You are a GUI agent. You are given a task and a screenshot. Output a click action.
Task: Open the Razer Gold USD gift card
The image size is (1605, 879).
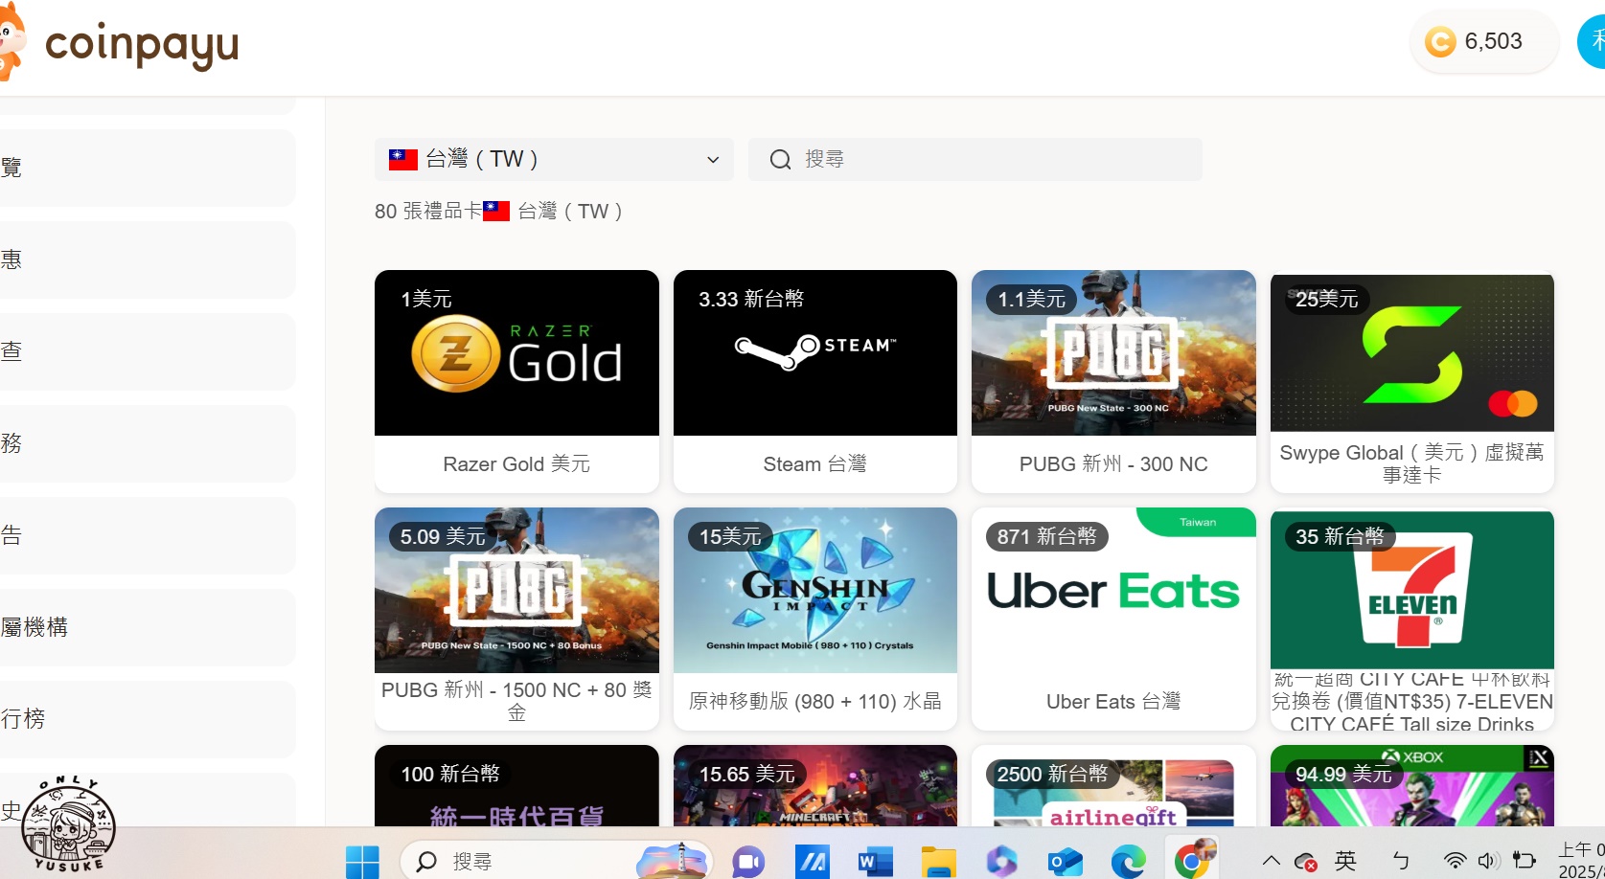pyautogui.click(x=516, y=381)
